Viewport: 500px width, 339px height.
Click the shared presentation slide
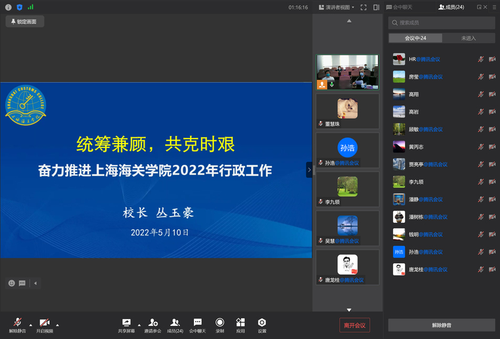156,170
